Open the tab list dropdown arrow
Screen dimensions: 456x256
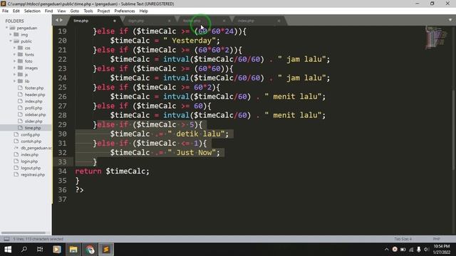(450, 20)
